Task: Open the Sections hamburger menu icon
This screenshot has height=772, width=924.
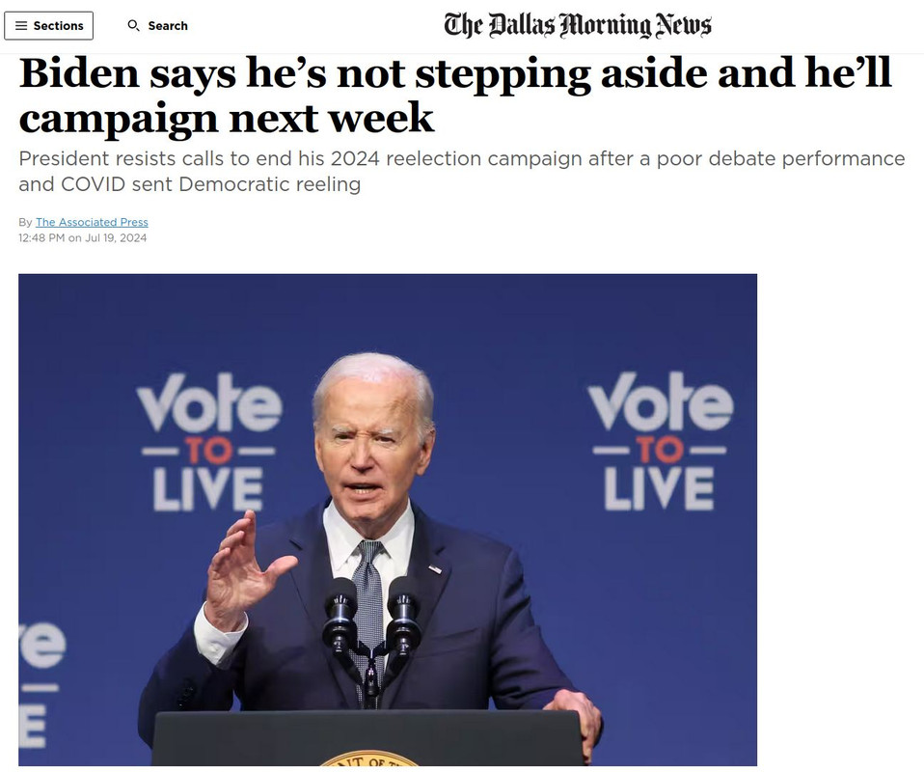Action: 21,26
